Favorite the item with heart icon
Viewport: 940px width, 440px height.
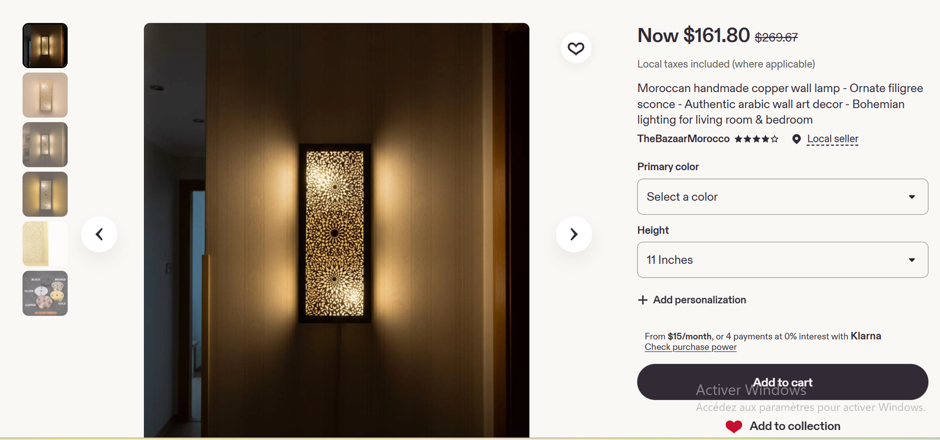[x=576, y=48]
